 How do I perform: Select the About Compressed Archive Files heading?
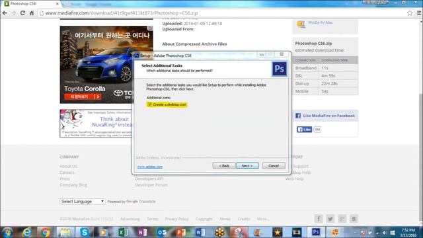(194, 44)
